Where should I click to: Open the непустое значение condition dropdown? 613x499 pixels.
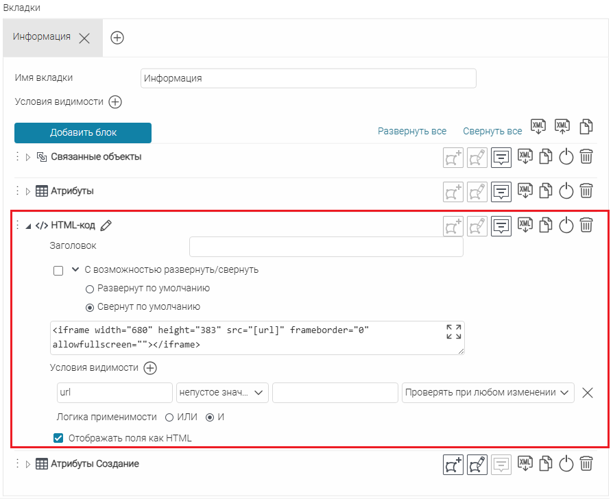(x=222, y=393)
